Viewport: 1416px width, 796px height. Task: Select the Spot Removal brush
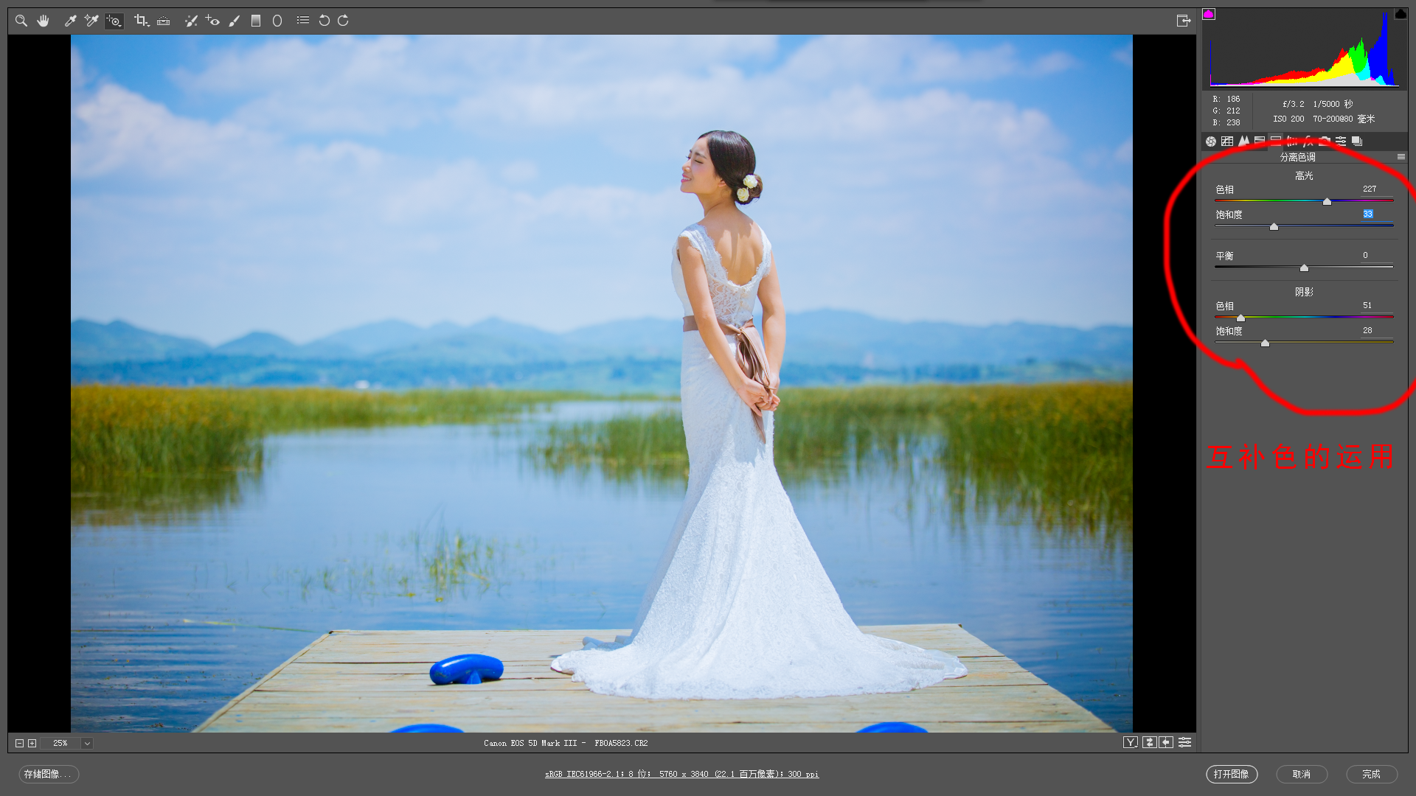pos(191,21)
